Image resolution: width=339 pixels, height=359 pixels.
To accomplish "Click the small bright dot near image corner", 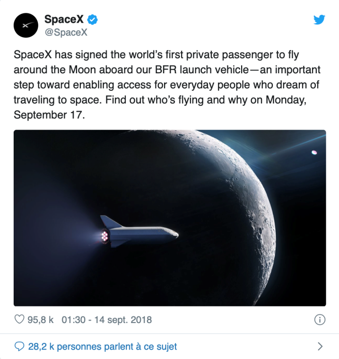I will coord(314,152).
